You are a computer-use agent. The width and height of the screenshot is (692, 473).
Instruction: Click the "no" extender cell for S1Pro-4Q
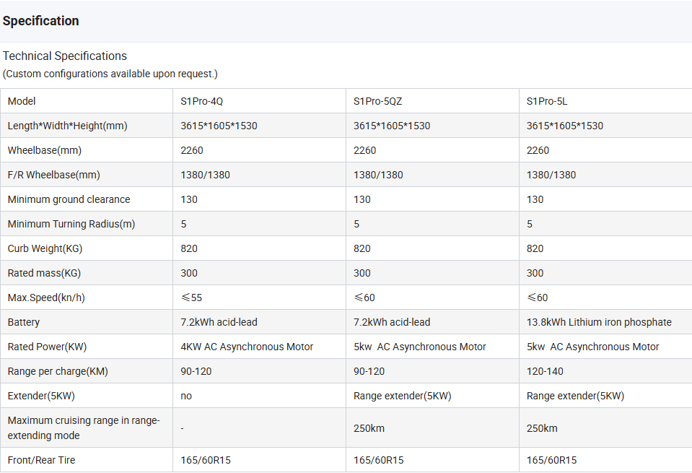pyautogui.click(x=186, y=396)
